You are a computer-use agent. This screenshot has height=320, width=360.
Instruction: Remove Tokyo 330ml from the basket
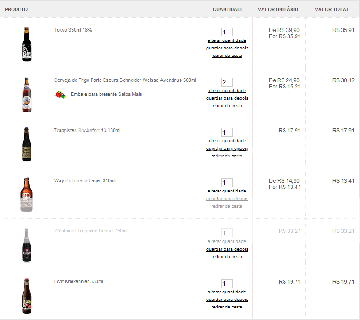click(x=227, y=56)
